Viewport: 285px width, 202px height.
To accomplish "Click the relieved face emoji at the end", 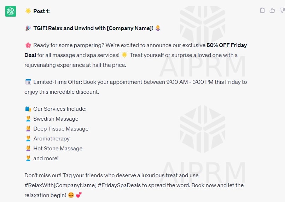I will [x=71, y=195].
